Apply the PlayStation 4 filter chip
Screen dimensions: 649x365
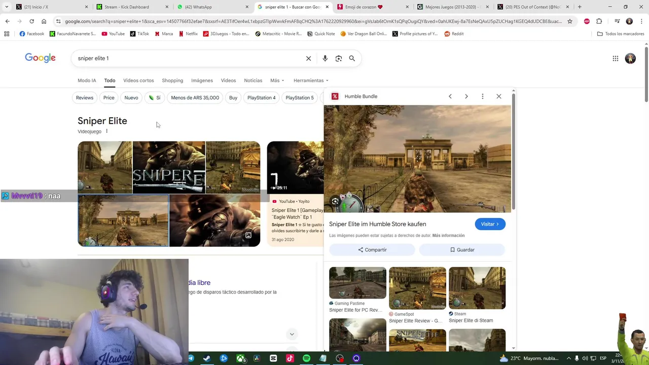(262, 98)
